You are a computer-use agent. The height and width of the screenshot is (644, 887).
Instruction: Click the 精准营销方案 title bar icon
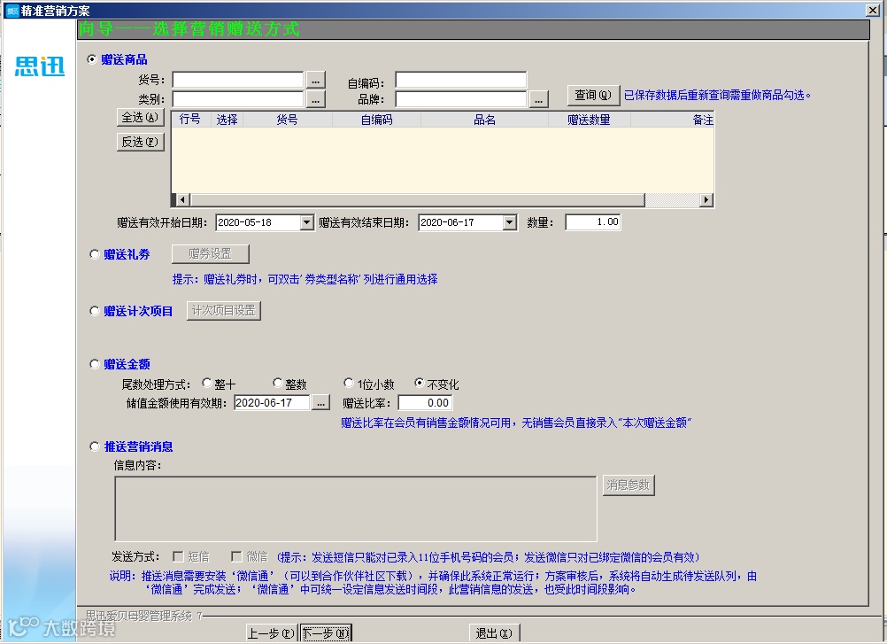tap(12, 11)
